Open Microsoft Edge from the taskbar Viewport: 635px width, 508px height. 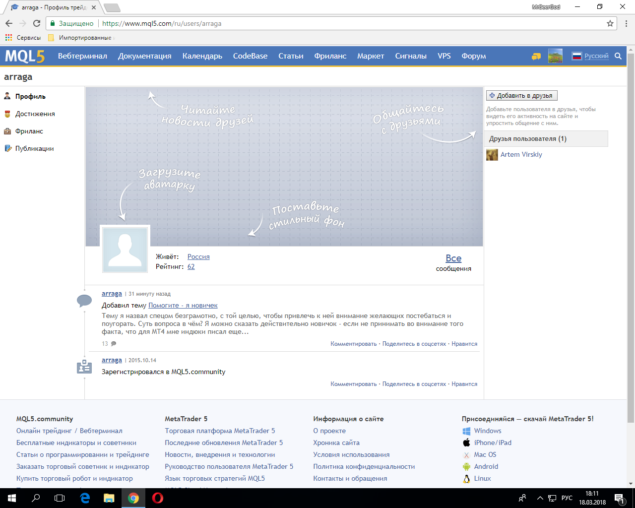85,498
